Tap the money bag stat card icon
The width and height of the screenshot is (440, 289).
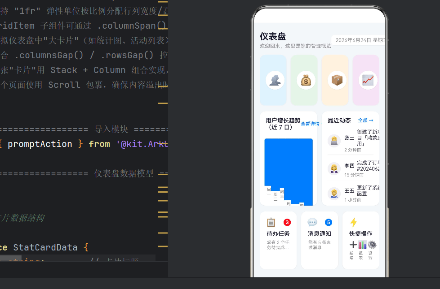click(306, 80)
